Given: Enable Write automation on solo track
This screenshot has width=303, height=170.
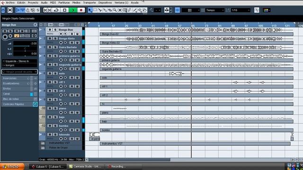Looking at the screenshot, I should point(77,77).
